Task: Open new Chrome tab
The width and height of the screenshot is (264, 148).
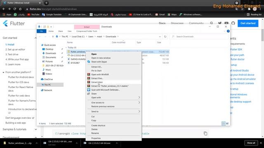Action: pos(46,3)
